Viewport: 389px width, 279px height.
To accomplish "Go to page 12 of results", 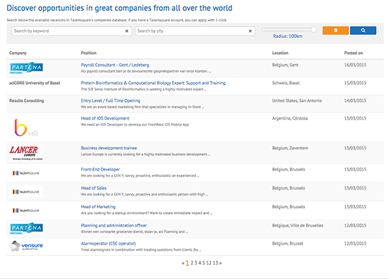I will point(209,263).
